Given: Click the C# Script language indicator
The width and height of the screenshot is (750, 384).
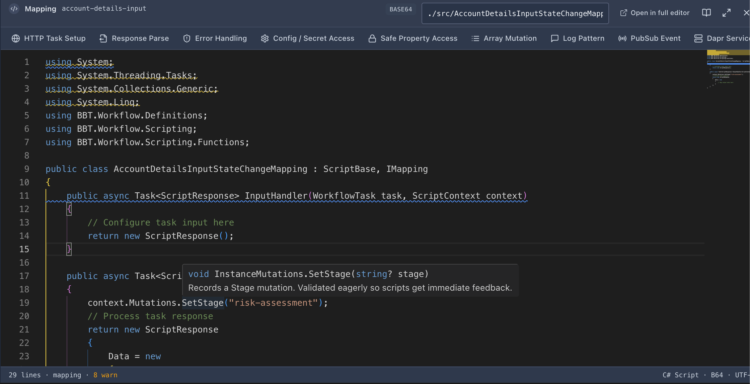Looking at the screenshot, I should 681,375.
